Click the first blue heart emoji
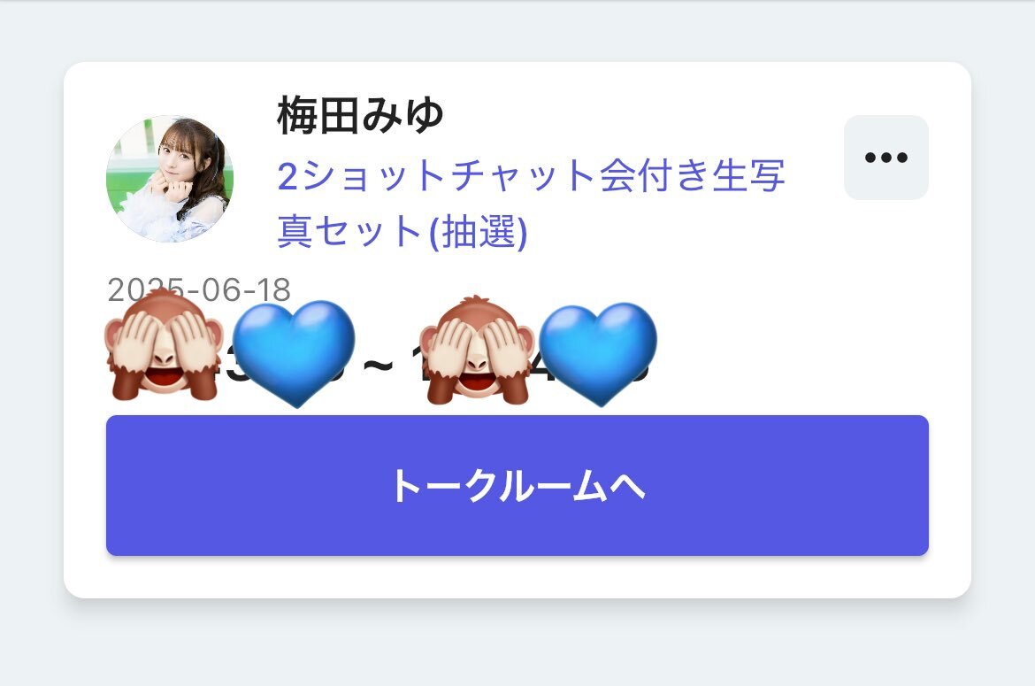This screenshot has width=1035, height=686. pos(294,353)
